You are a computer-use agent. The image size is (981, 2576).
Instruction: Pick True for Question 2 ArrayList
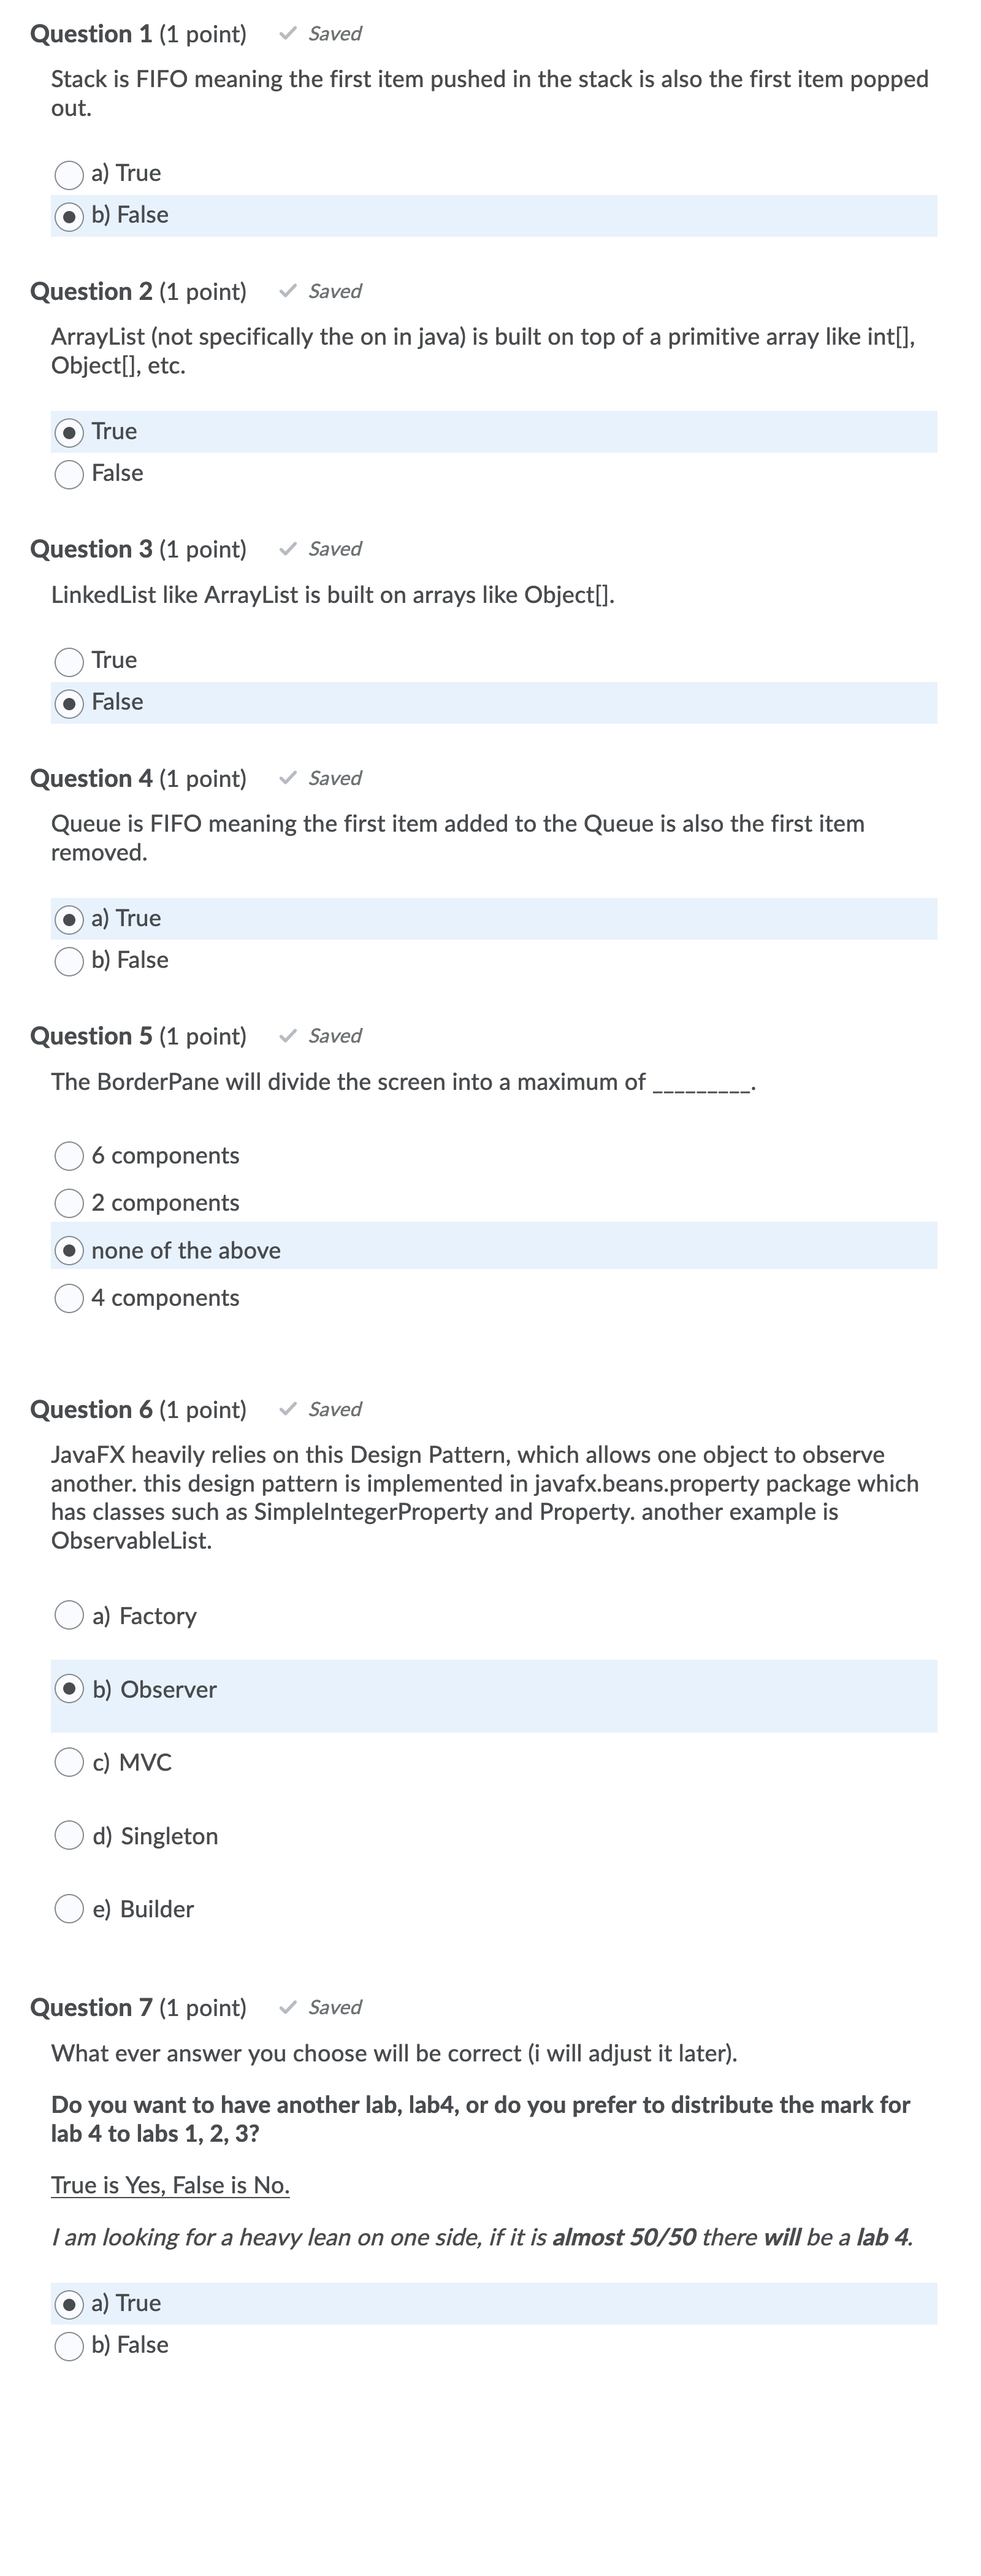69,432
